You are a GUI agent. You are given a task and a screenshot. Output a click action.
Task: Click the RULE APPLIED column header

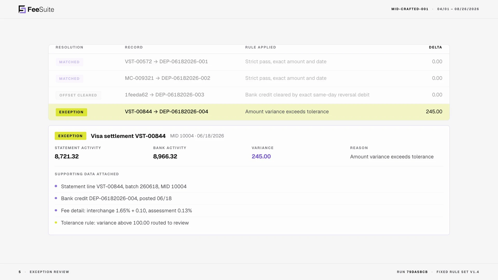pyautogui.click(x=261, y=47)
